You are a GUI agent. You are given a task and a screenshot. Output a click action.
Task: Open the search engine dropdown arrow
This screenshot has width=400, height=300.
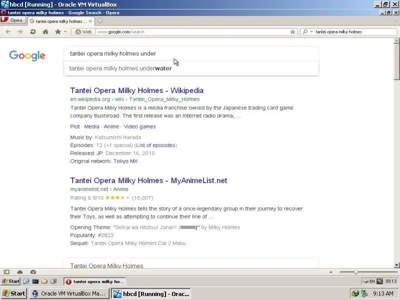coord(311,31)
